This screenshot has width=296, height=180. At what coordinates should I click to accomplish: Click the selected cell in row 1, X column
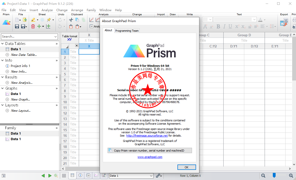tap(89, 52)
